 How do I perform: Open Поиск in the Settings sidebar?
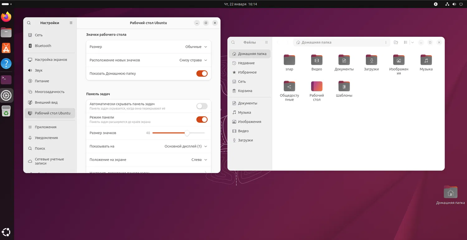[x=50, y=148]
